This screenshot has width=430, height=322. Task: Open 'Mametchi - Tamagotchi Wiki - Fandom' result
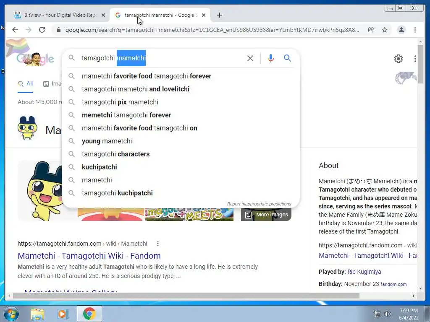(x=89, y=256)
